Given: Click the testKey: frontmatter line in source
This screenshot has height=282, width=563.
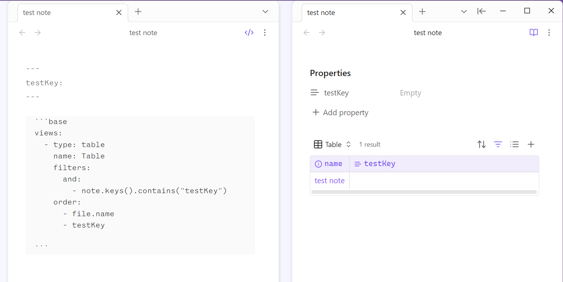Looking at the screenshot, I should pyautogui.click(x=44, y=83).
